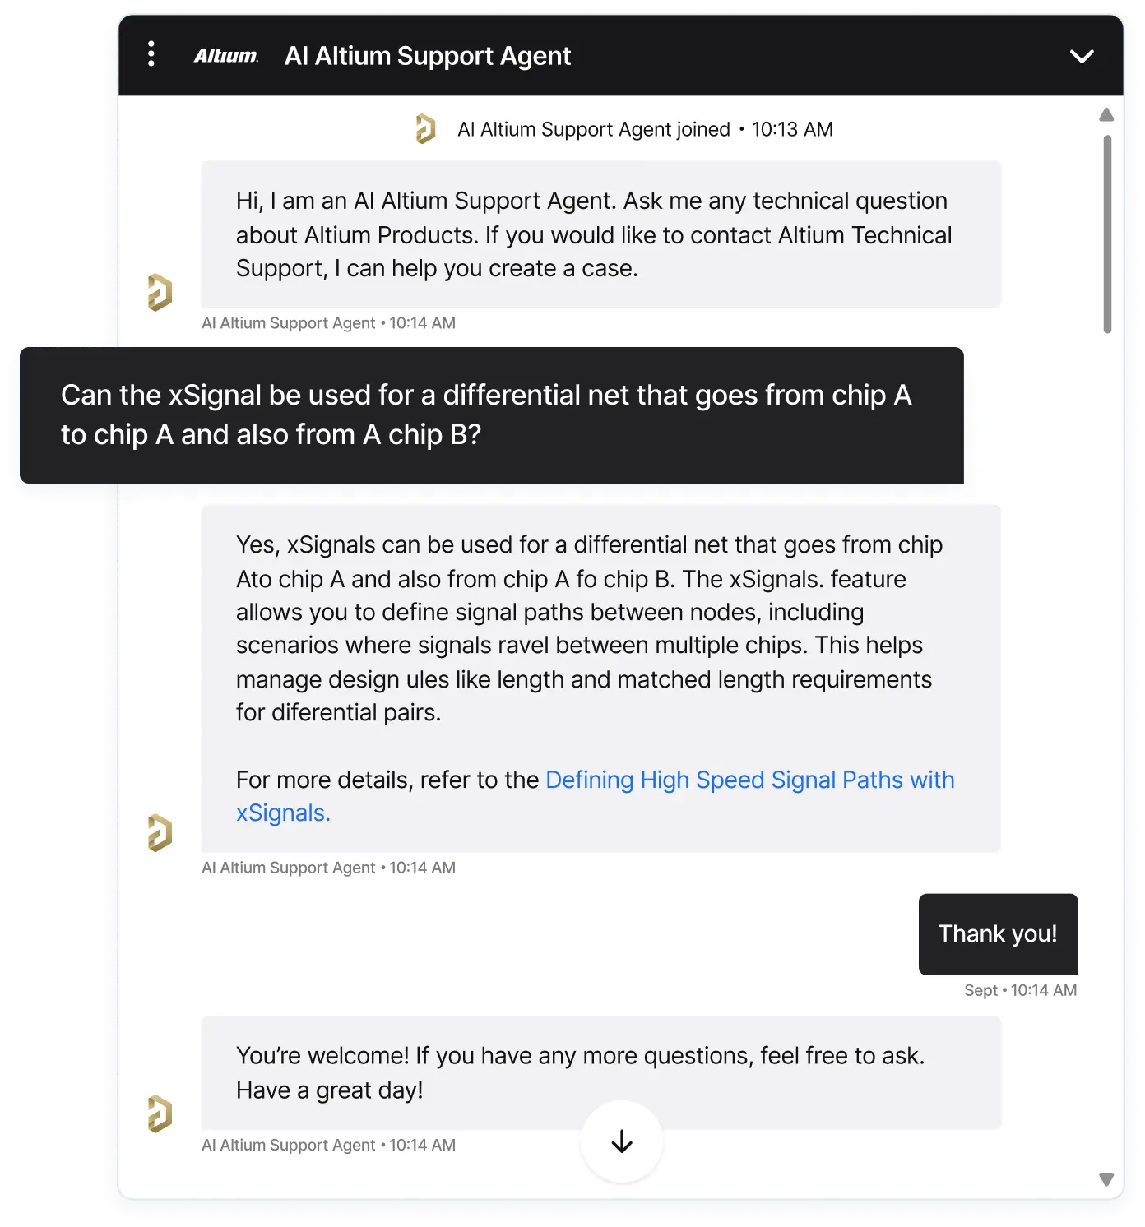The width and height of the screenshot is (1145, 1227).
Task: Click the Altium logo in header
Action: click(226, 56)
